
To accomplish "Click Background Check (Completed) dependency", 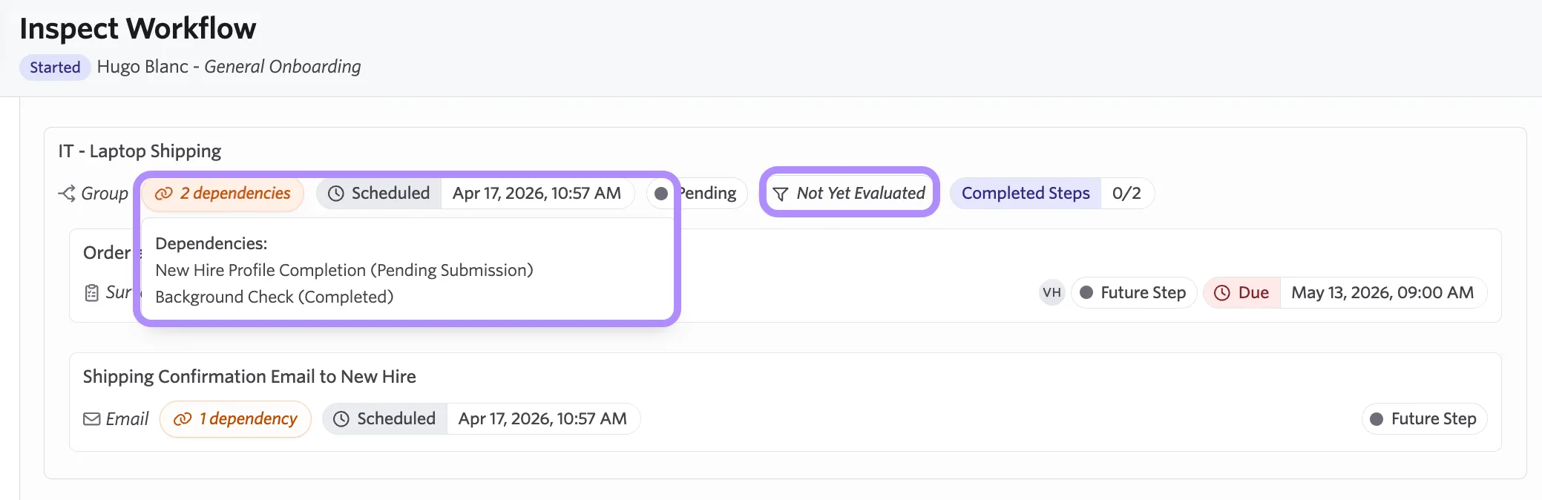I will point(275,297).
